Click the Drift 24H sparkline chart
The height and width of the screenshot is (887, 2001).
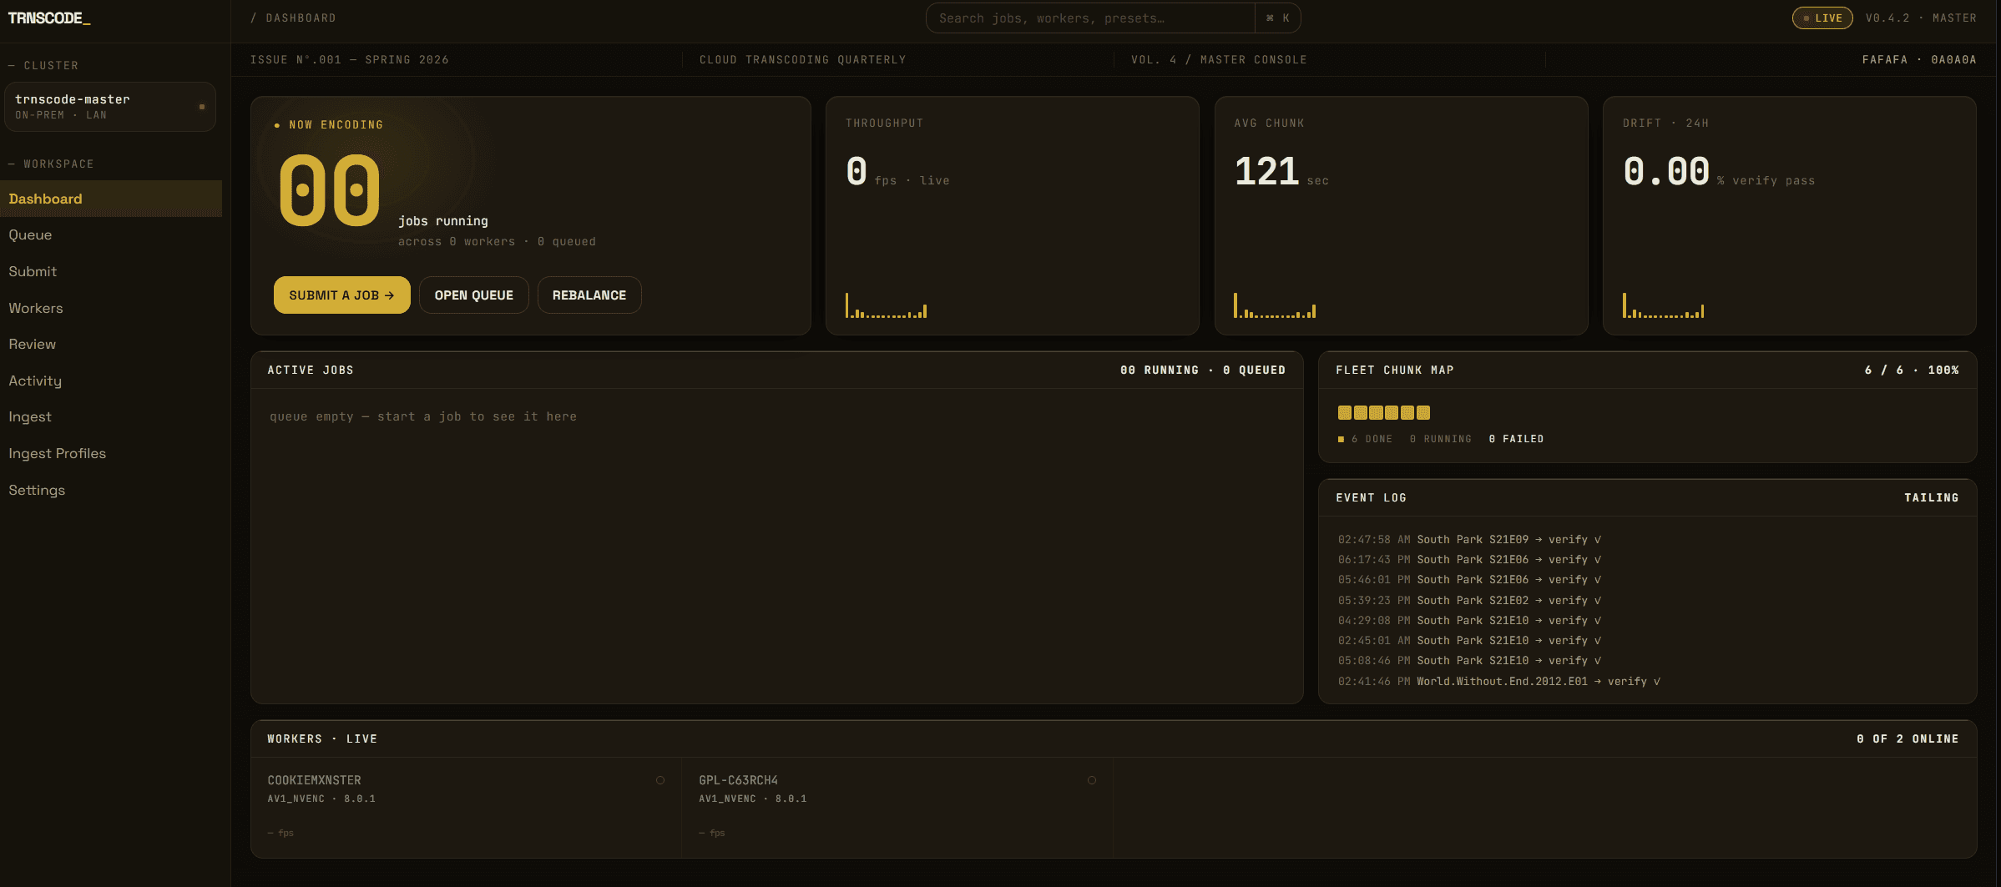[x=1663, y=305]
